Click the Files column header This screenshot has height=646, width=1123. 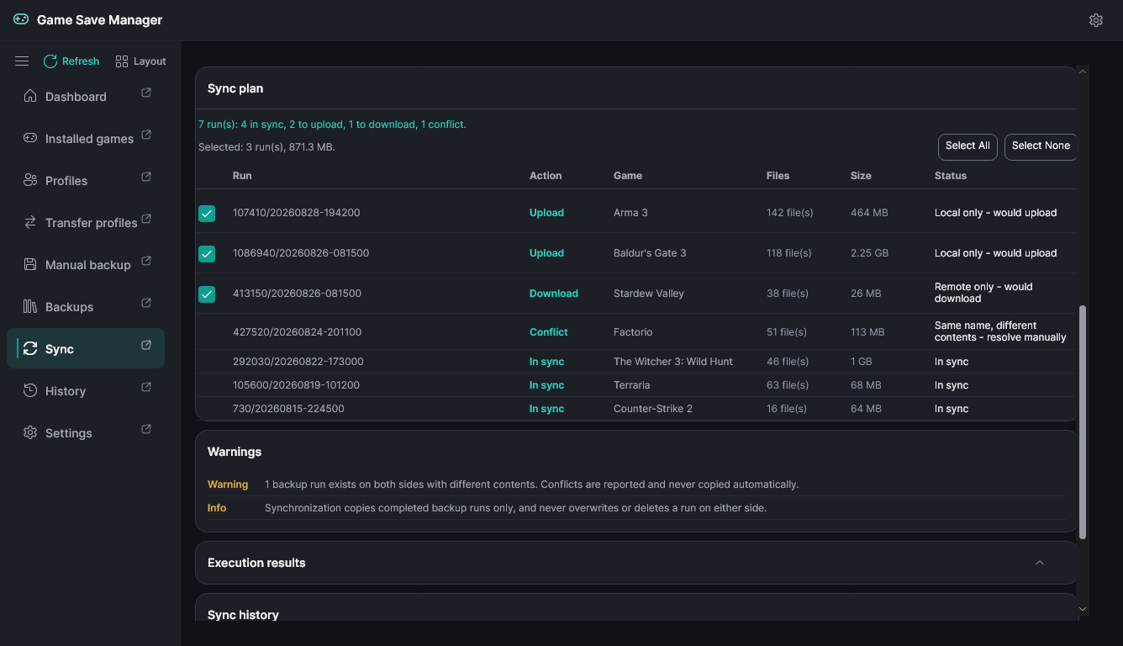point(778,176)
